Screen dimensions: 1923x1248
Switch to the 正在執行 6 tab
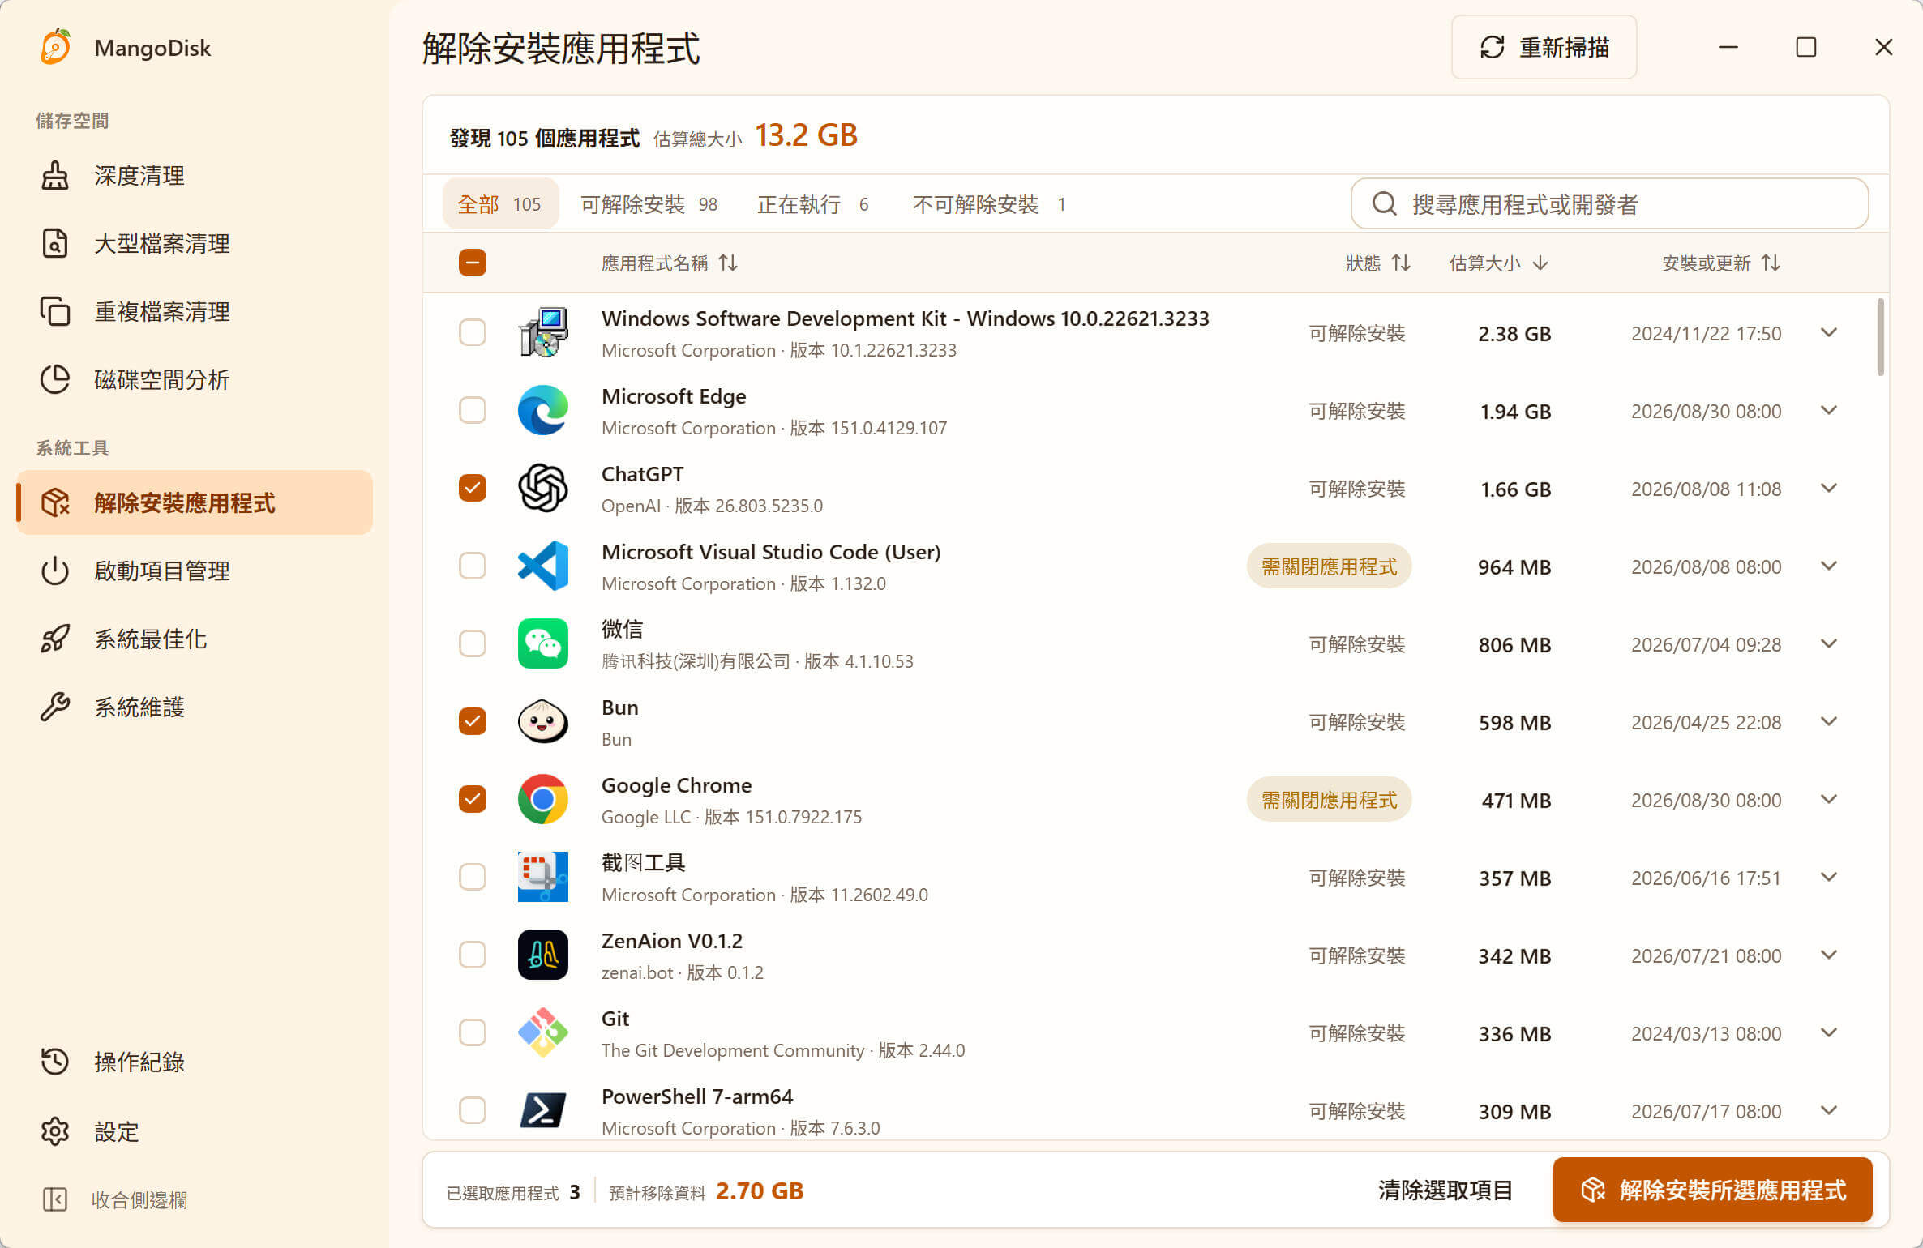(813, 204)
